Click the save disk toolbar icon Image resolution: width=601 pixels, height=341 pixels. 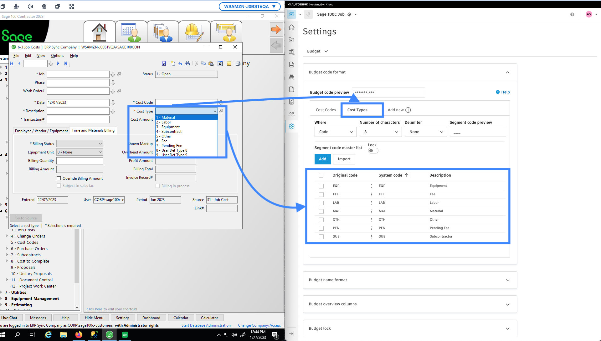point(164,63)
